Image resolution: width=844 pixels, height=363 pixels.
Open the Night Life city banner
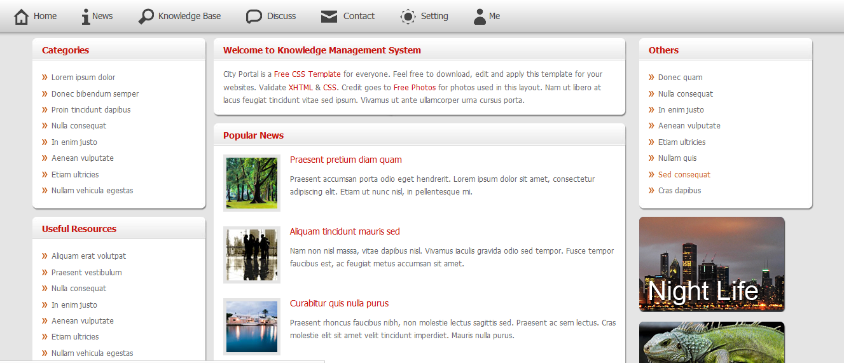point(712,264)
